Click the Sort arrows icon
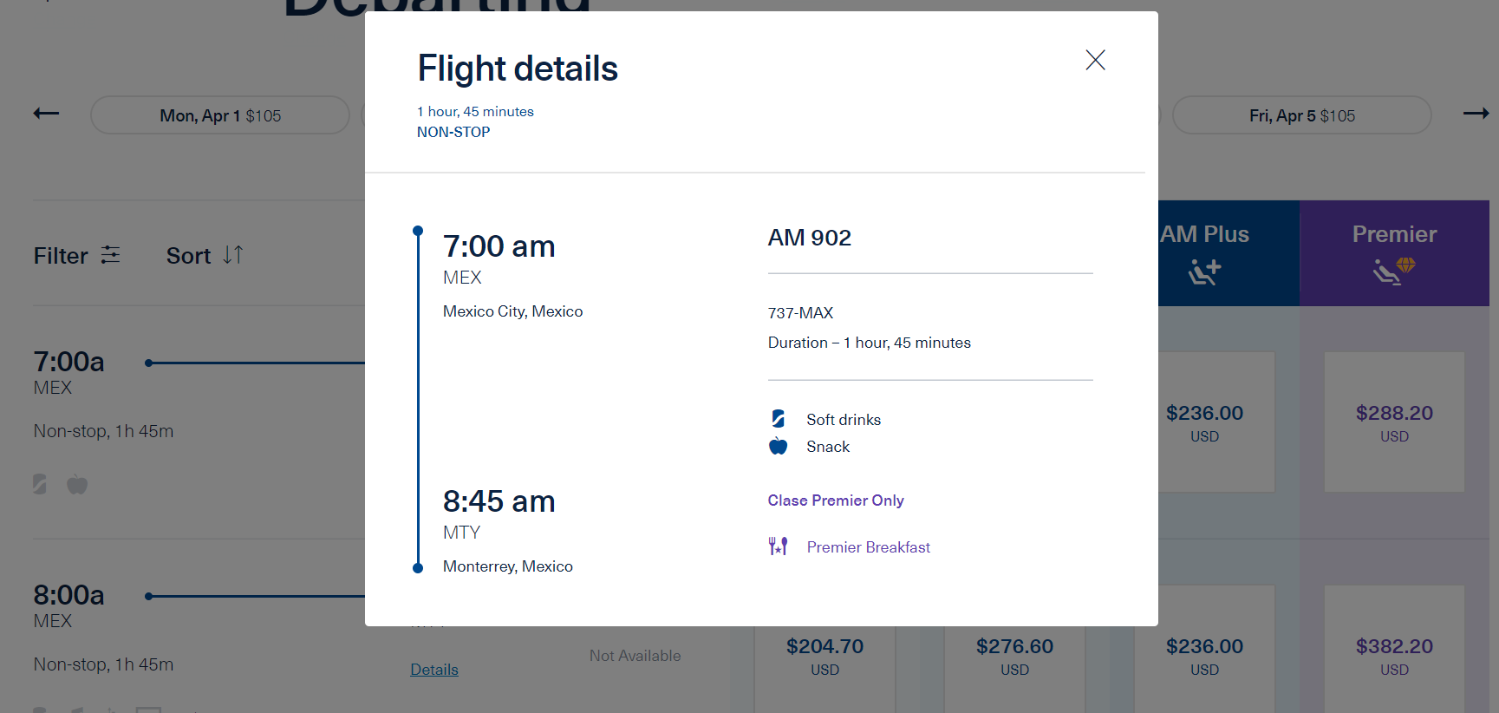Viewport: 1499px width, 713px height. 232,255
